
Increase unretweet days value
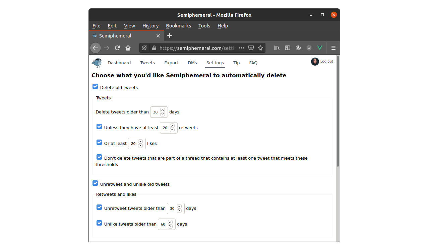[179, 206]
